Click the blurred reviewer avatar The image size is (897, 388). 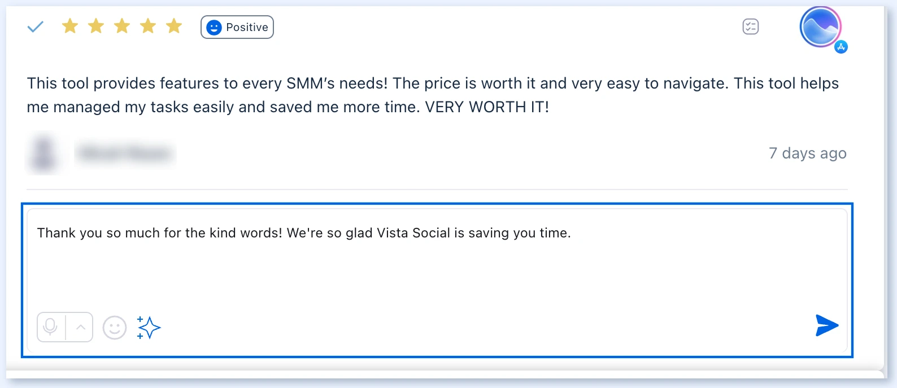click(43, 153)
